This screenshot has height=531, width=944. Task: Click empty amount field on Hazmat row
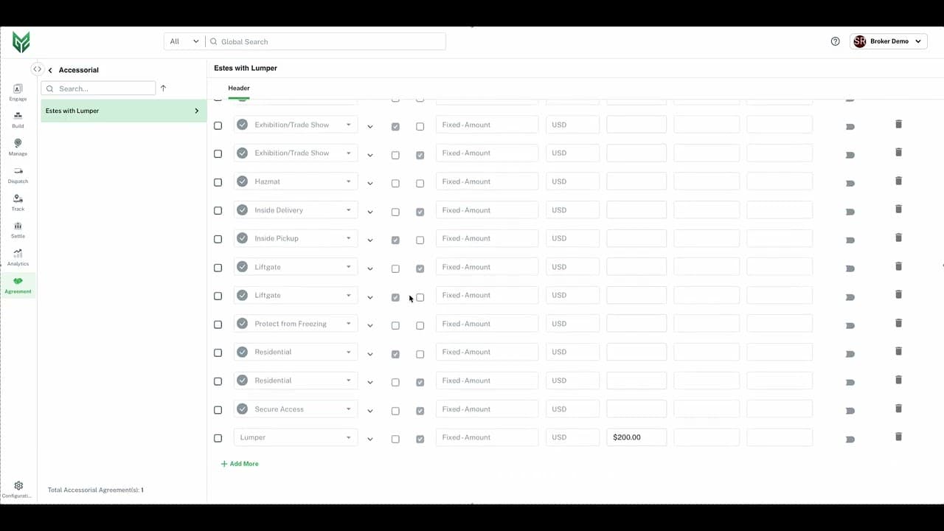[x=636, y=181]
